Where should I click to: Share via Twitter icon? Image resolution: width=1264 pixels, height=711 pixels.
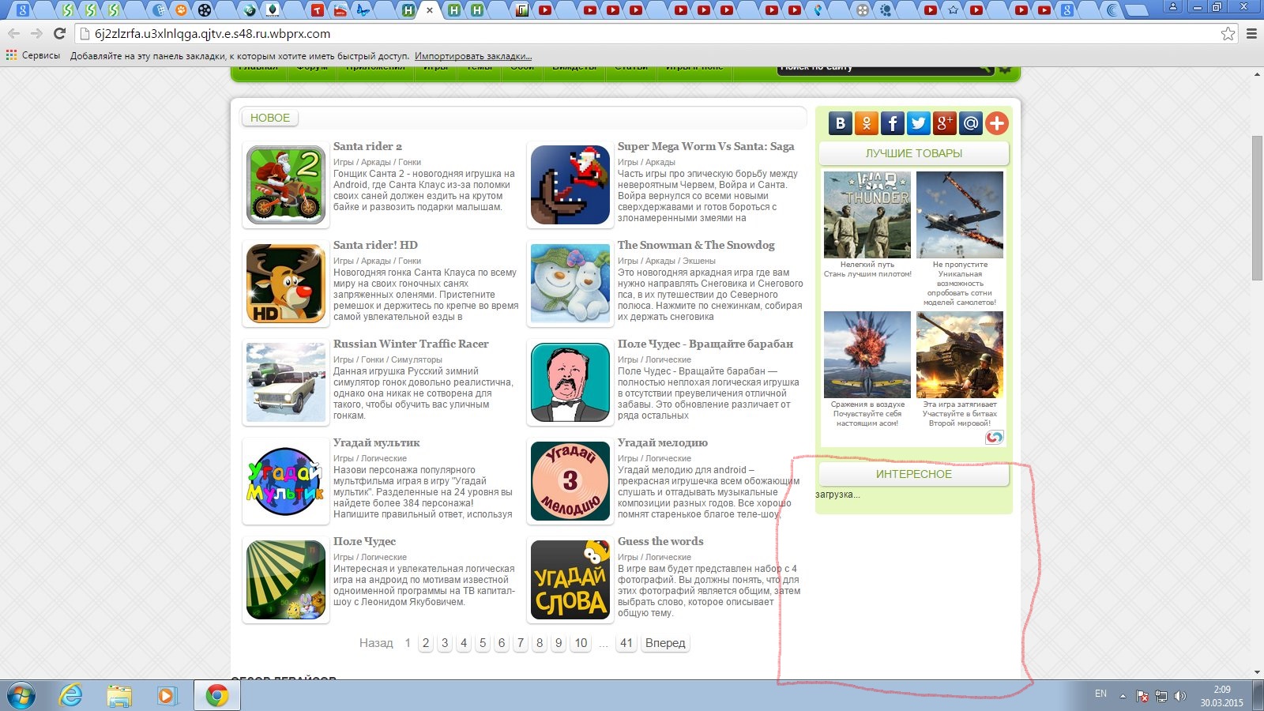click(x=919, y=123)
